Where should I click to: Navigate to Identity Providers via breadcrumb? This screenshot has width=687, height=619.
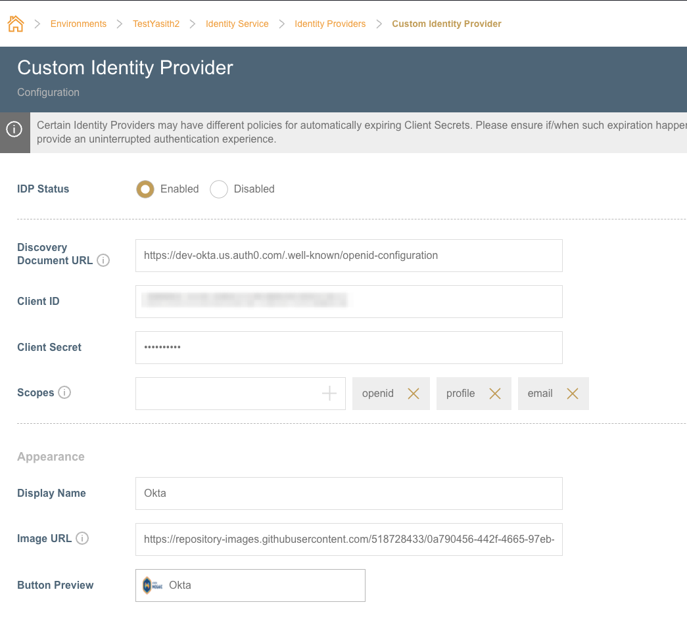click(330, 24)
